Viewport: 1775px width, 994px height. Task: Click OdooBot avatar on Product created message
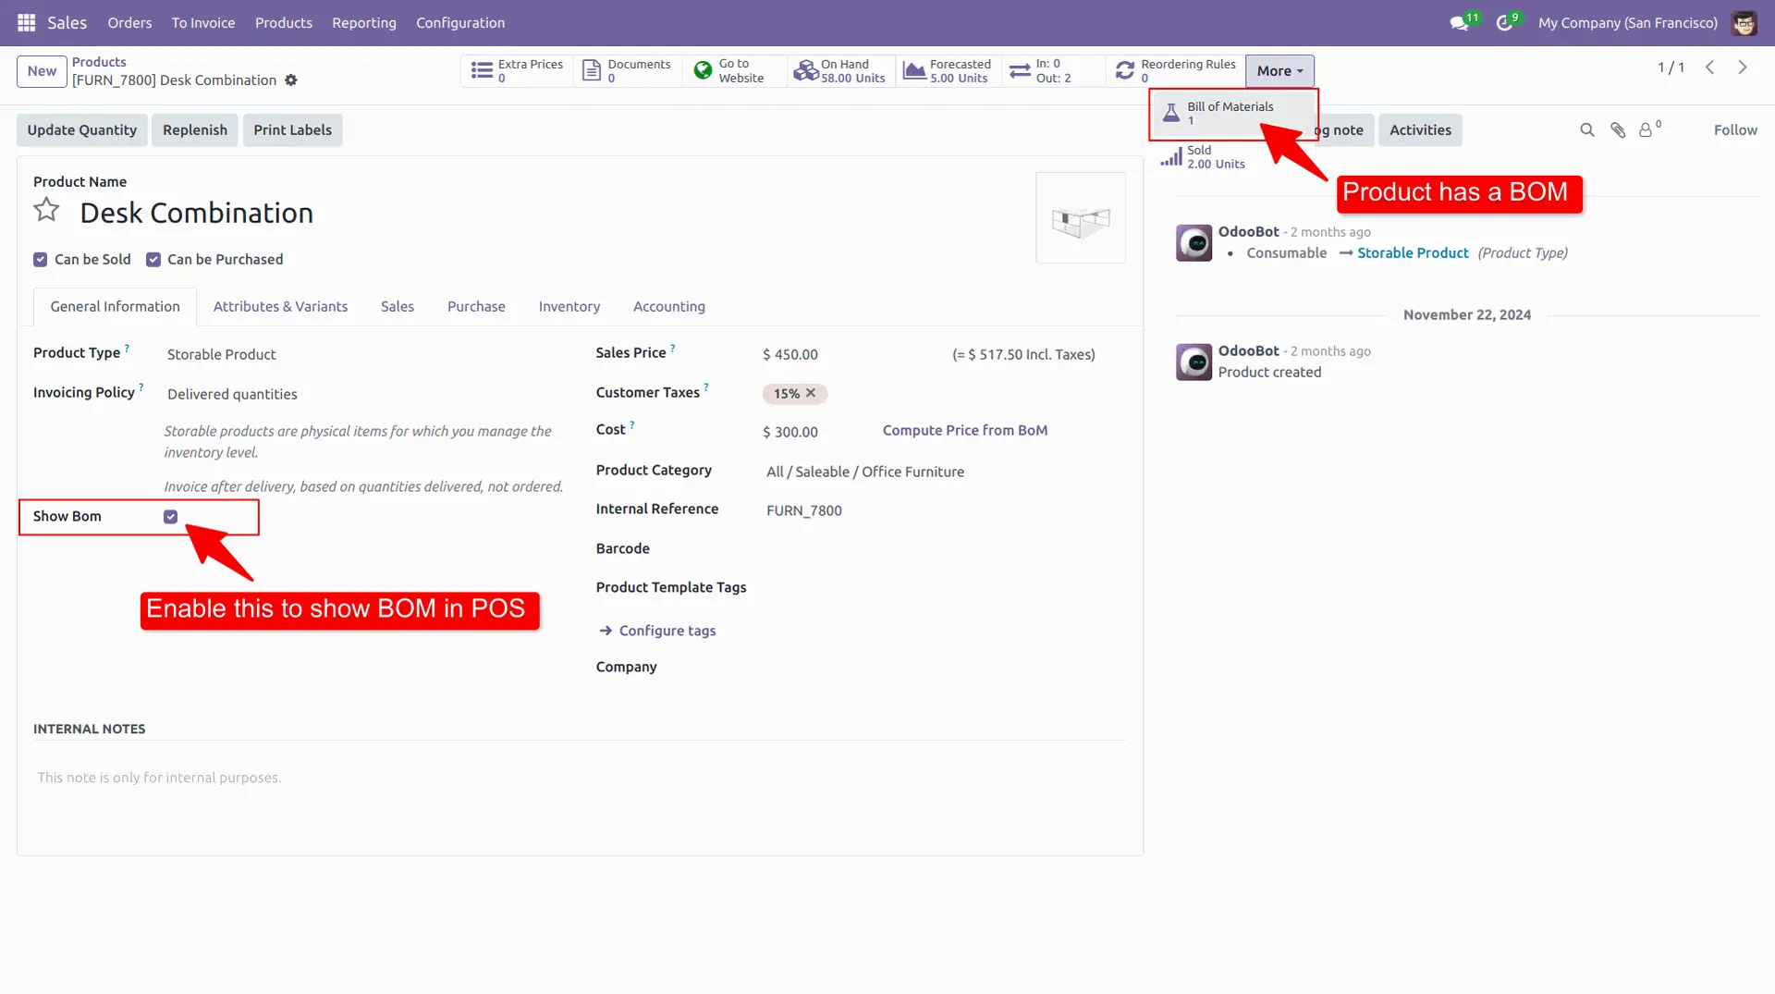[1194, 362]
